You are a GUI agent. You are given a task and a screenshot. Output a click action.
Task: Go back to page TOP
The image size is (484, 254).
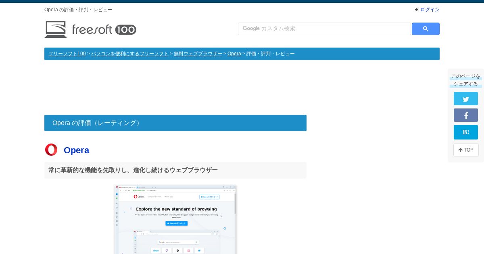(x=466, y=150)
